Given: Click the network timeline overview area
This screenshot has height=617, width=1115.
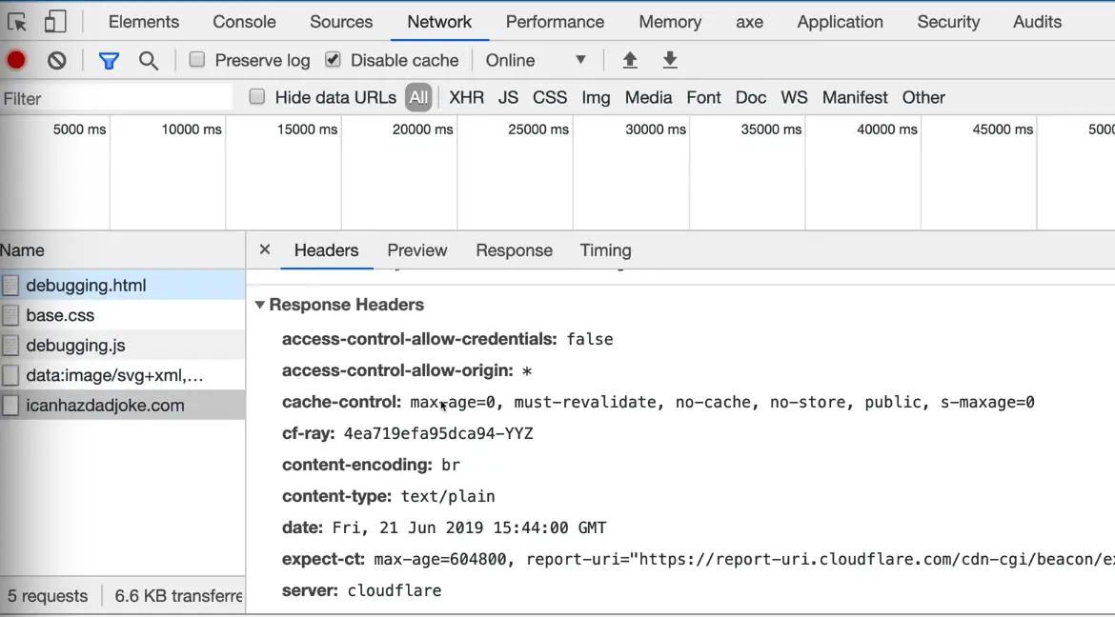Looking at the screenshot, I should pyautogui.click(x=572, y=181).
